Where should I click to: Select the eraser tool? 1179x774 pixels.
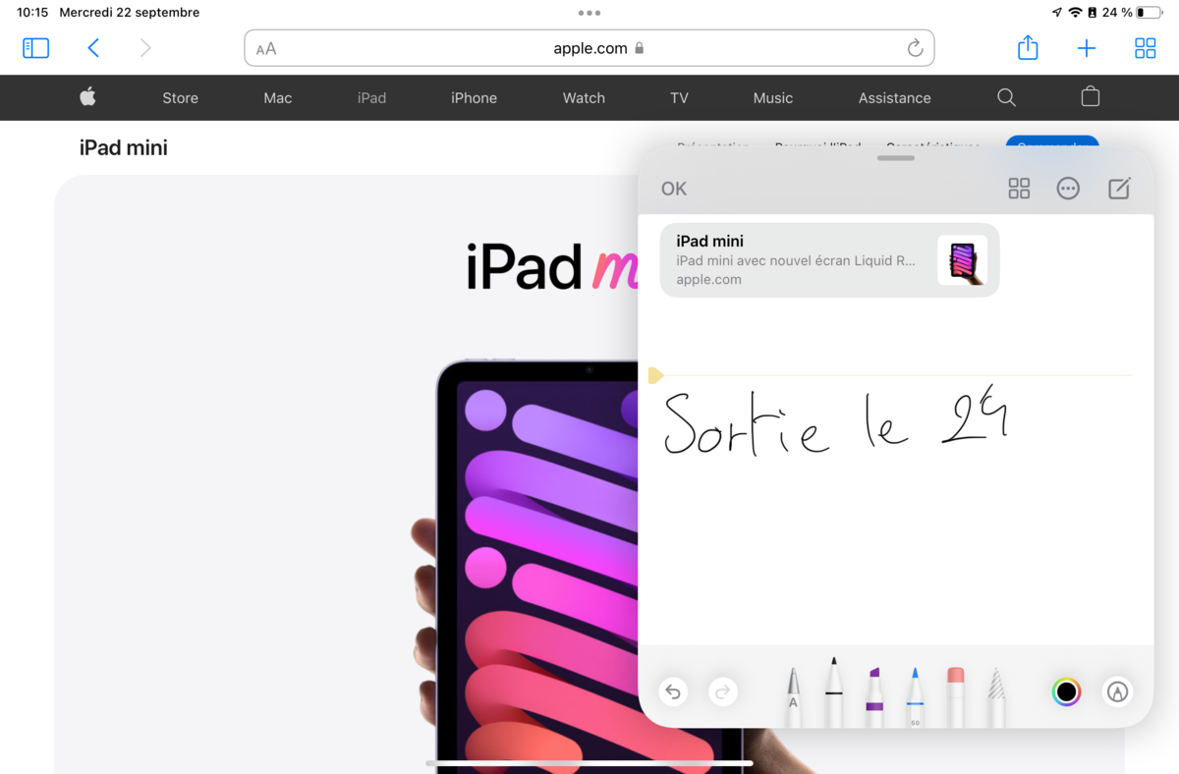click(x=956, y=696)
